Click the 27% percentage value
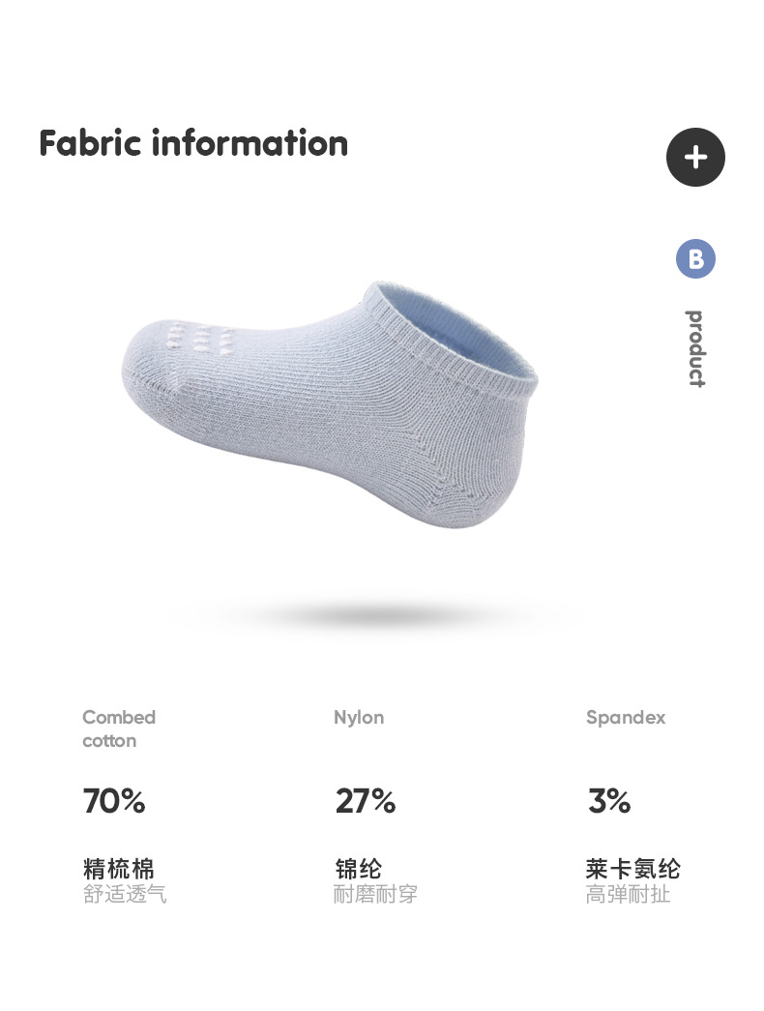The height and width of the screenshot is (1011, 764). click(x=366, y=801)
